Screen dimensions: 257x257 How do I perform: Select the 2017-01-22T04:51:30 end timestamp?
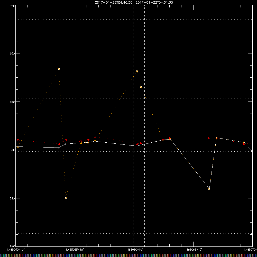pos(154,3)
